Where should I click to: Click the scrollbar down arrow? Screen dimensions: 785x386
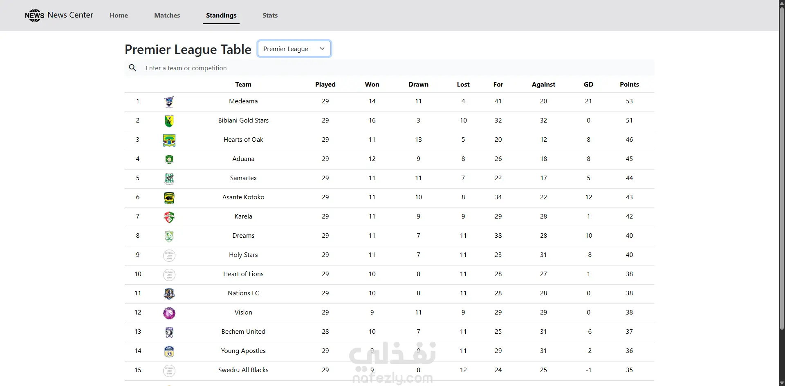click(782, 383)
